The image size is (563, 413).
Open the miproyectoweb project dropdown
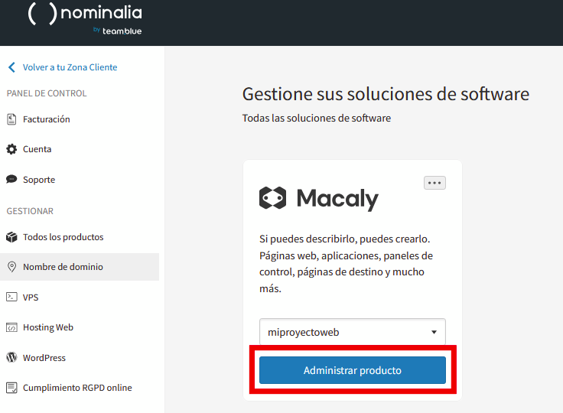click(x=352, y=332)
